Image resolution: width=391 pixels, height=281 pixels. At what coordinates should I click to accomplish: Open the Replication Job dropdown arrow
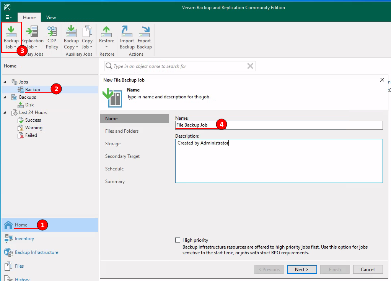click(36, 47)
